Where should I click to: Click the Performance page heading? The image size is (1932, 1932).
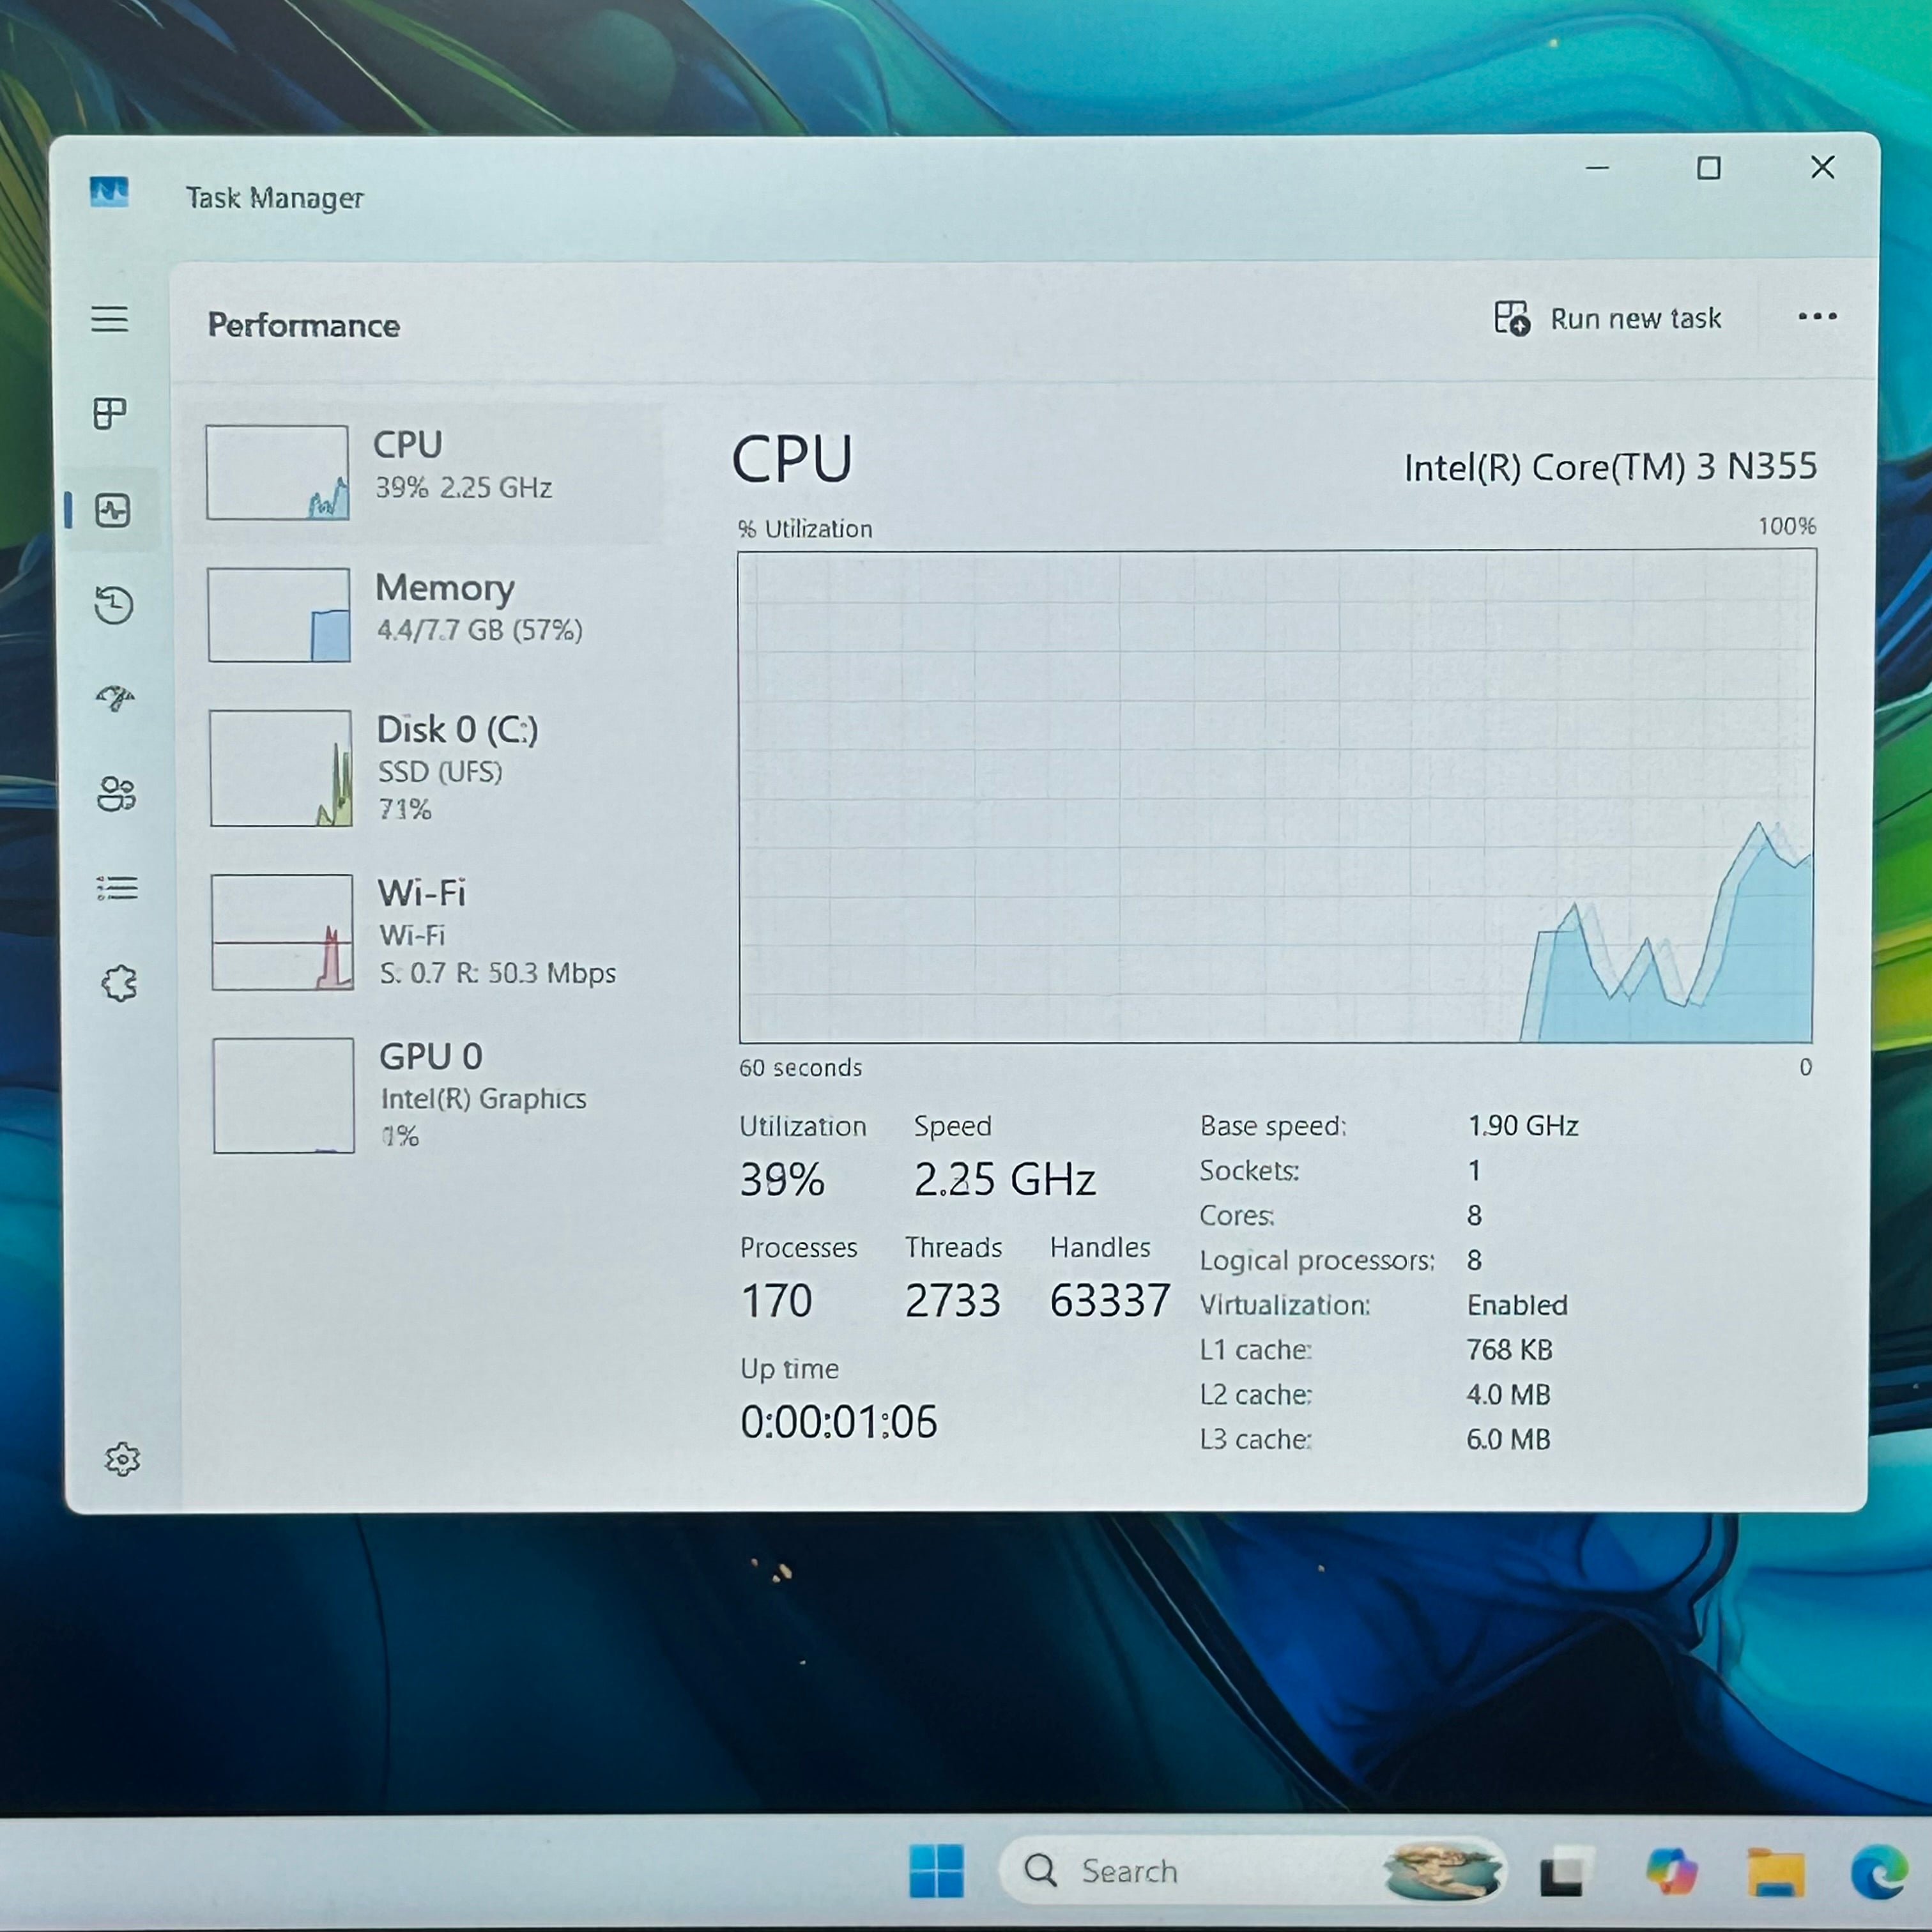click(x=304, y=326)
